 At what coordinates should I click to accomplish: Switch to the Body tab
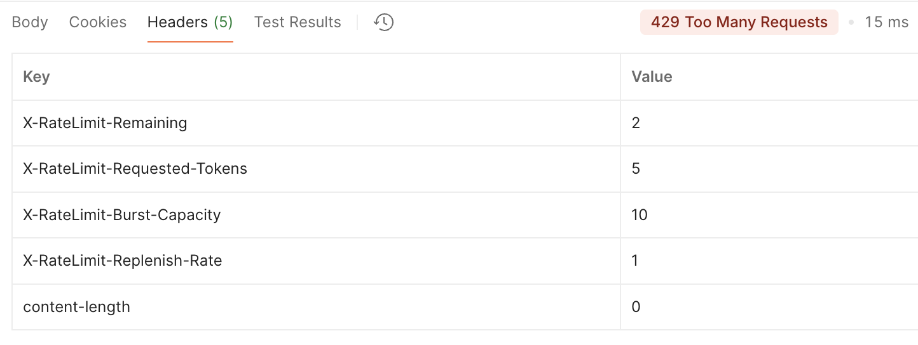(x=30, y=22)
